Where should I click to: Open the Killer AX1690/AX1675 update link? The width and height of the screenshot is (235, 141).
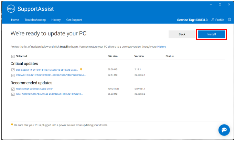click(x=49, y=94)
